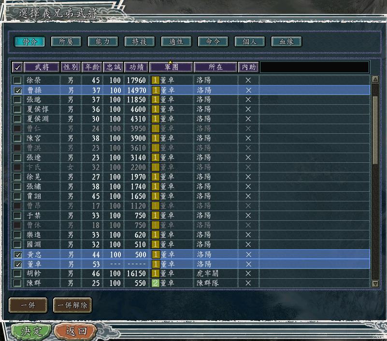Uncheck the 曹操 row checkbox
387x341 pixels.
click(x=17, y=90)
